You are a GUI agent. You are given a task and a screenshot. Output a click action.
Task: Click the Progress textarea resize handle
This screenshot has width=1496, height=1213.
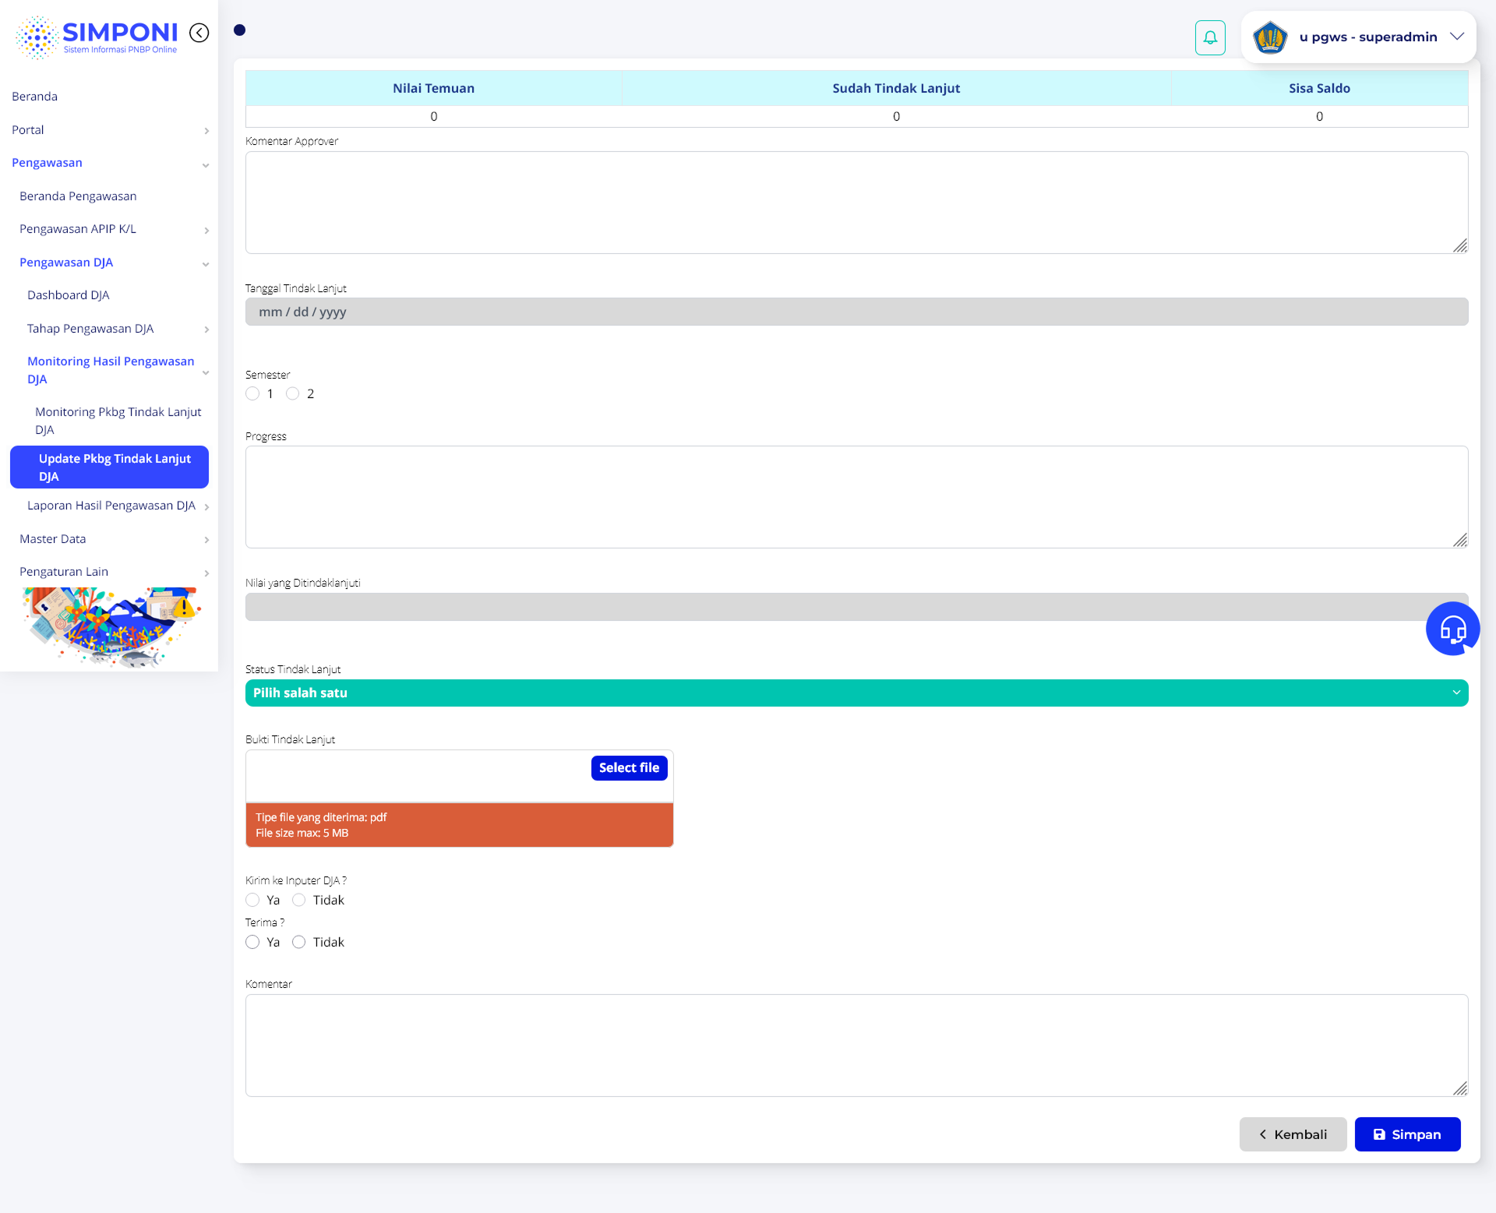coord(1460,540)
